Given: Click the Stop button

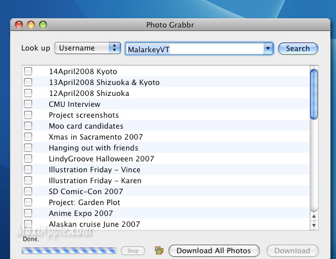Looking at the screenshot, I should (x=133, y=250).
